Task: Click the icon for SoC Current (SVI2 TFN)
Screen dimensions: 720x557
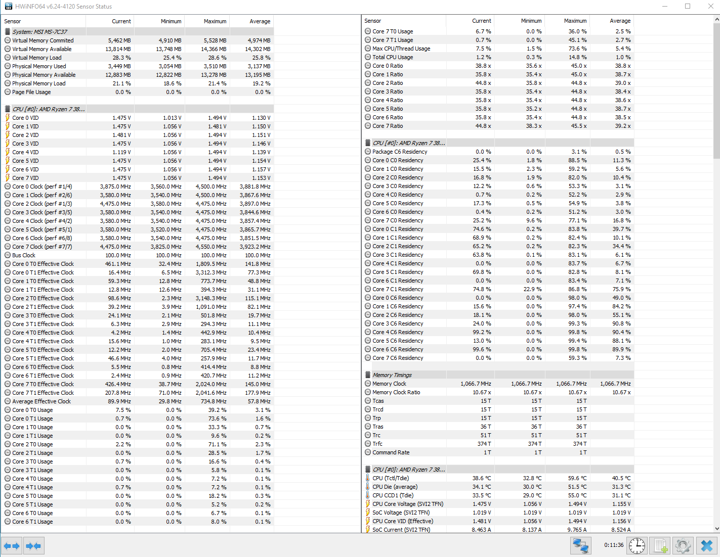Action: [x=368, y=530]
